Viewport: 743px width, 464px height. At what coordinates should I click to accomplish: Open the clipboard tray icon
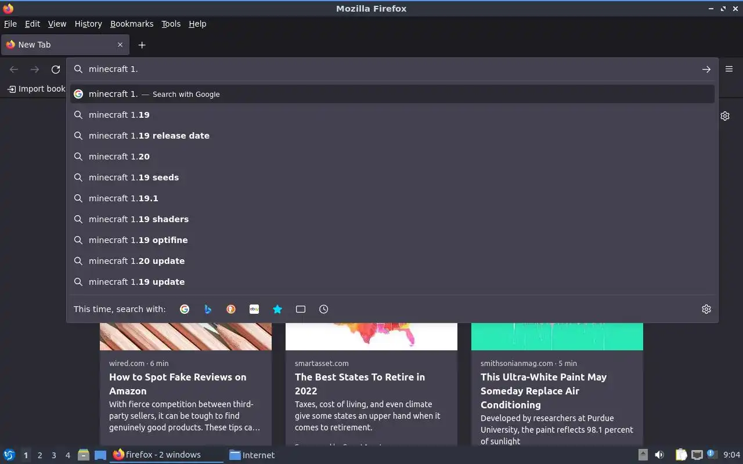681,455
